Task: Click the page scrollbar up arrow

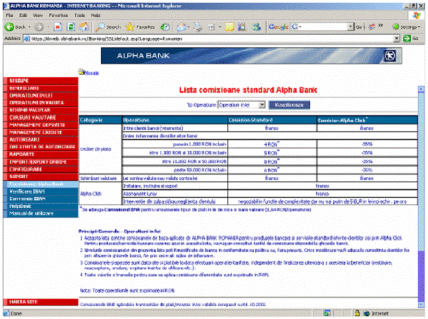Action: pyautogui.click(x=421, y=89)
